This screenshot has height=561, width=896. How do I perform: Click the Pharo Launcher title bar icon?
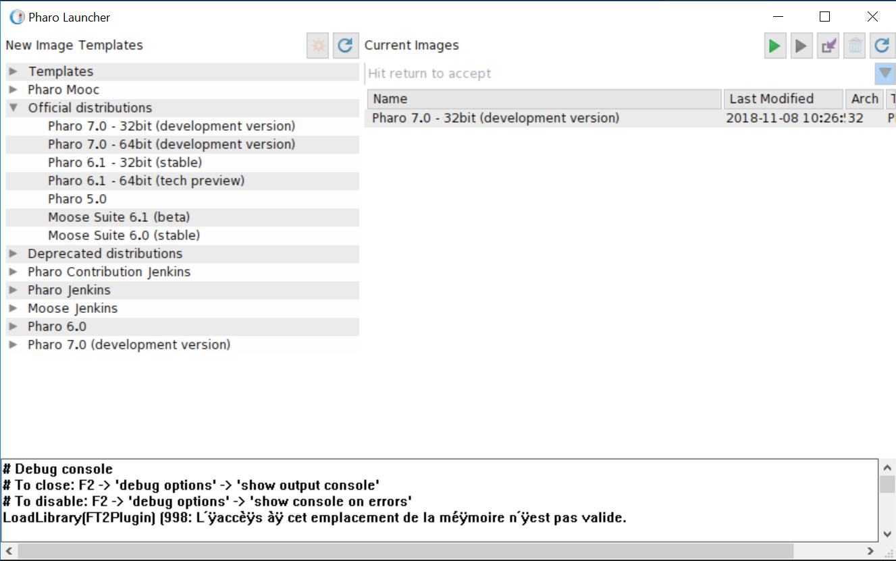coord(16,17)
